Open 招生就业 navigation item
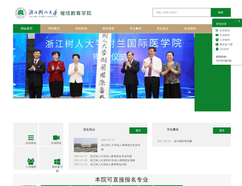Screen dimensions: 242x186 point(163,29)
